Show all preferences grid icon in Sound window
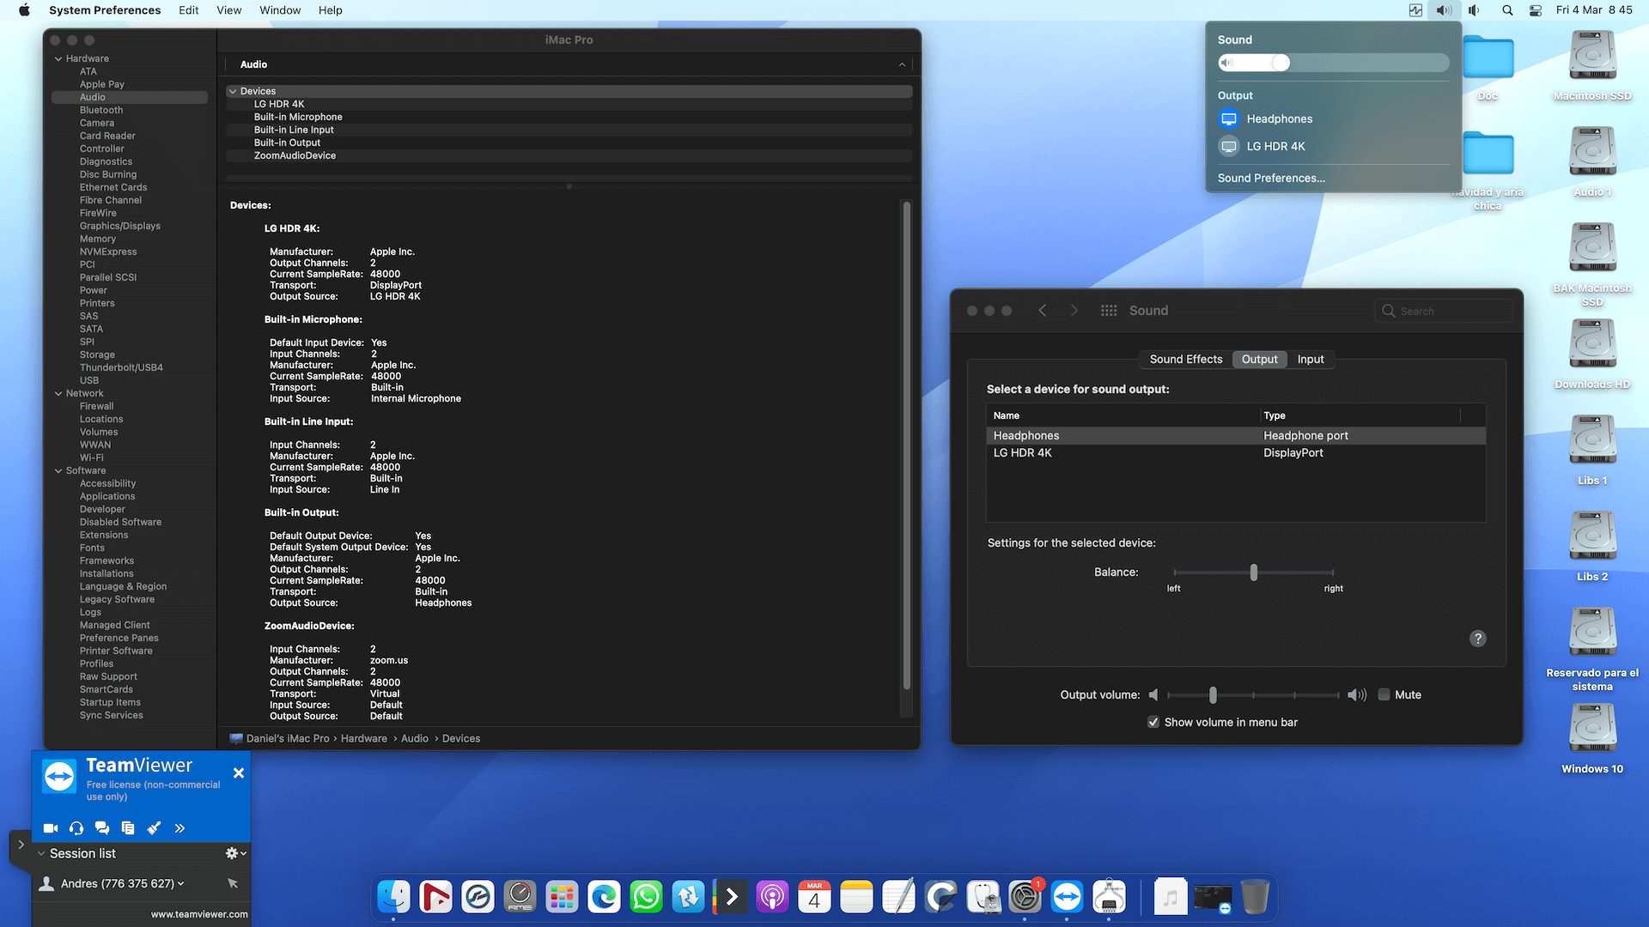The width and height of the screenshot is (1649, 927). coord(1109,311)
